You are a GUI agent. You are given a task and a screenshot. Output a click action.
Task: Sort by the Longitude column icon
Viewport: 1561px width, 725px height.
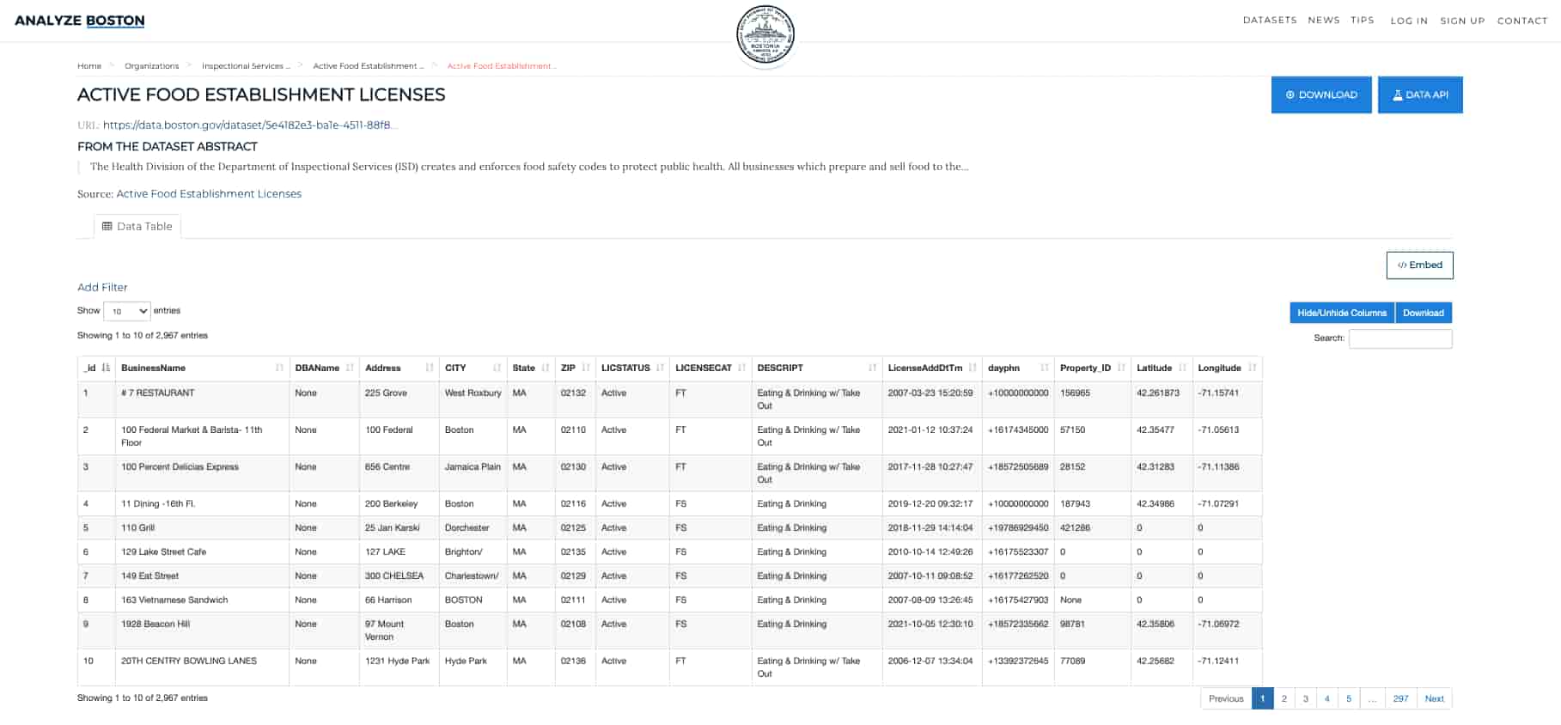[1252, 368]
